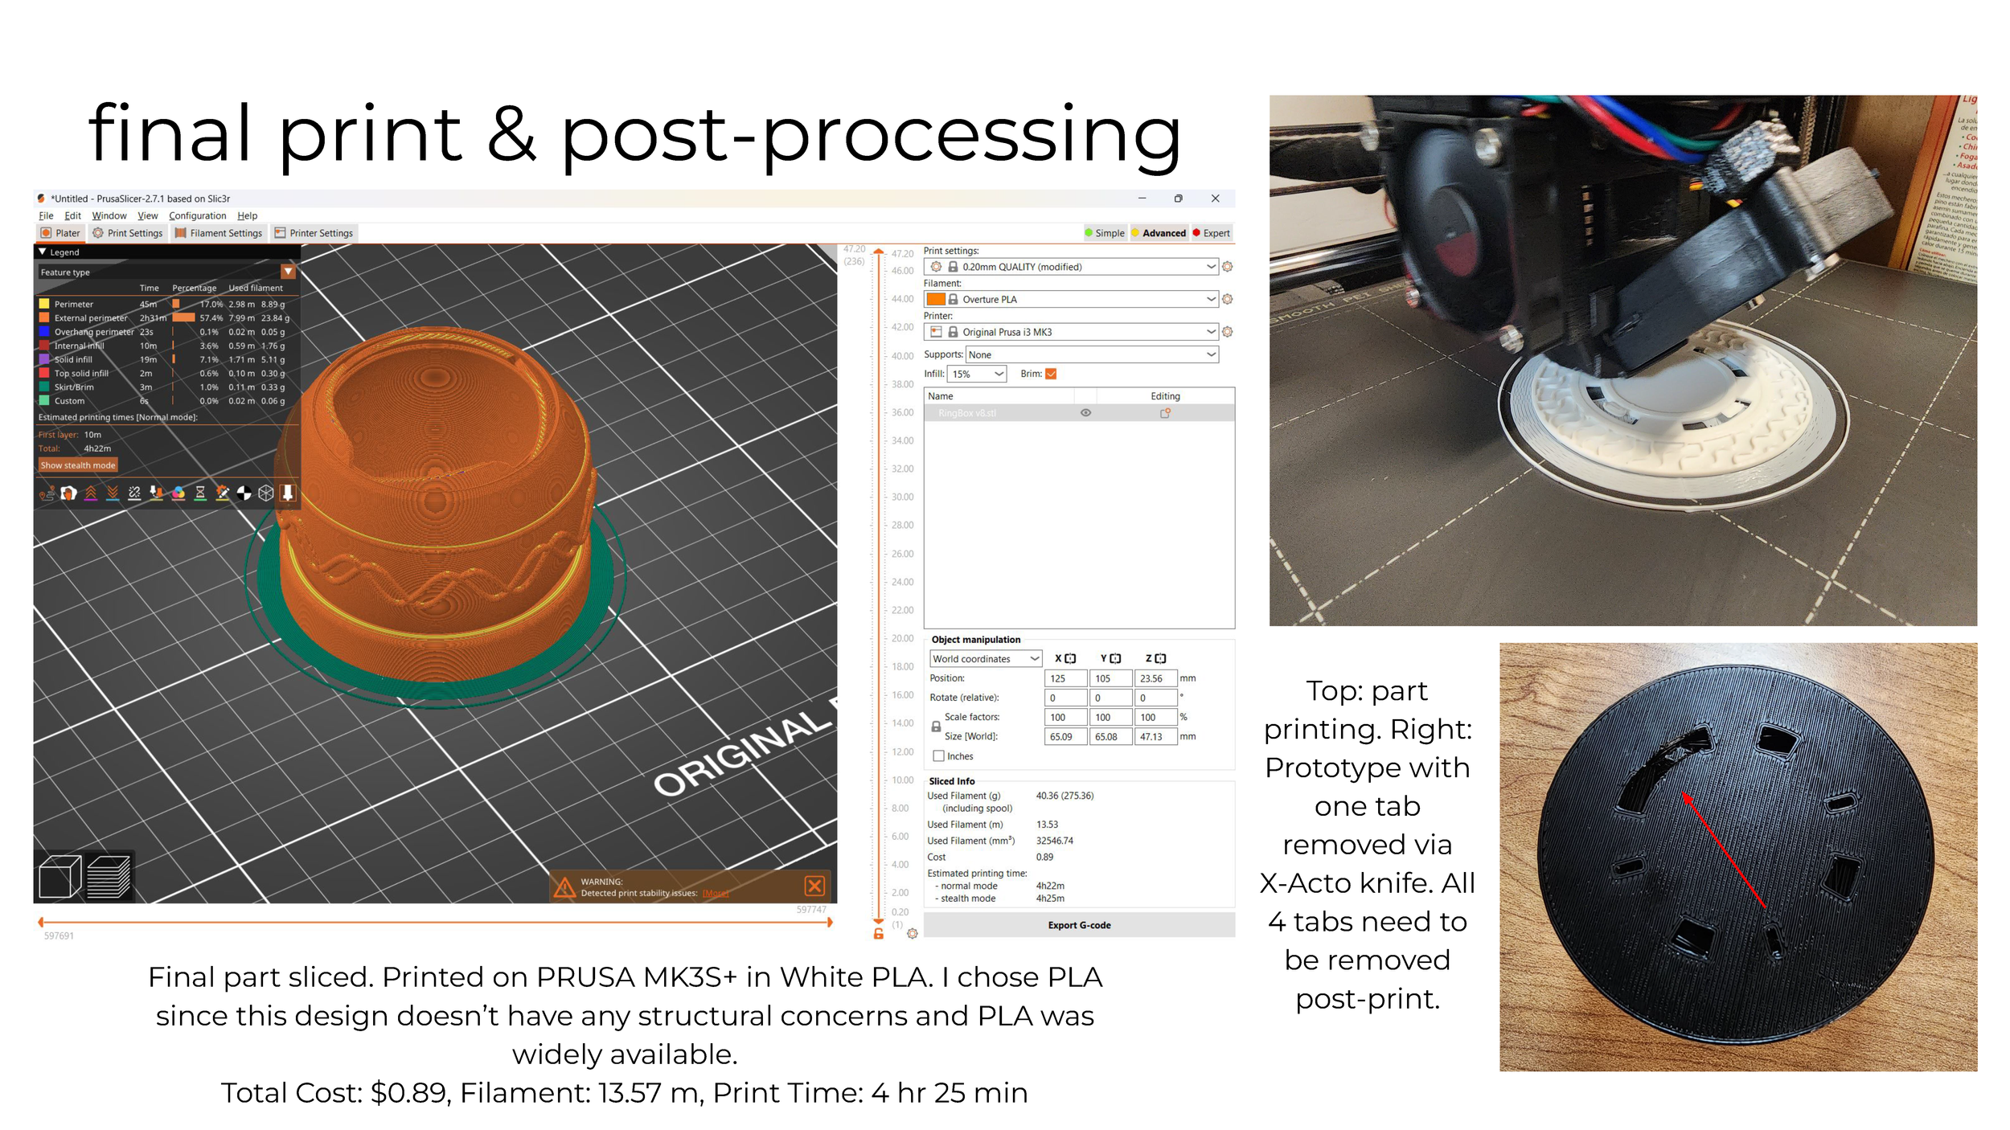Image resolution: width=2010 pixels, height=1130 pixels.
Task: Enable the Inches checkbox
Action: pyautogui.click(x=938, y=756)
